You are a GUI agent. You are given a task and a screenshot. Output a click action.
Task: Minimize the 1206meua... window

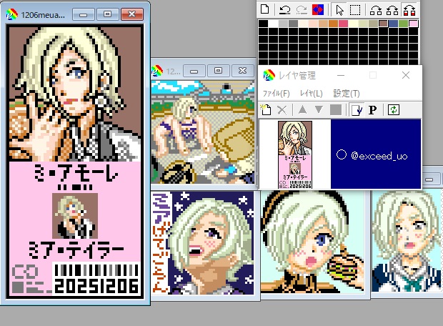84,14
